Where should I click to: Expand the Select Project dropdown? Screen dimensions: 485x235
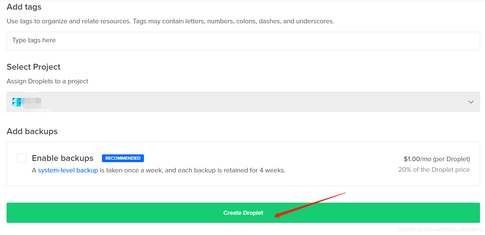coord(243,102)
